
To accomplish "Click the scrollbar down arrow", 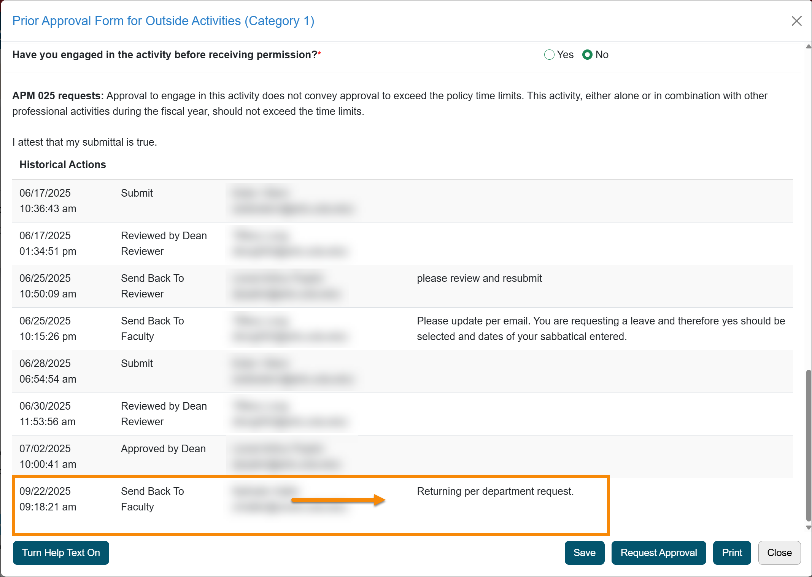I will click(x=808, y=528).
